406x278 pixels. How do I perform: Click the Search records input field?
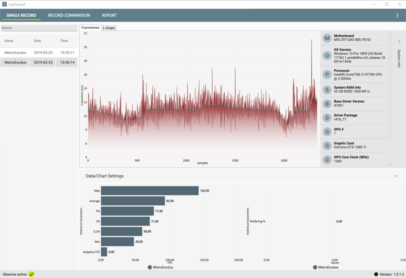click(39, 28)
